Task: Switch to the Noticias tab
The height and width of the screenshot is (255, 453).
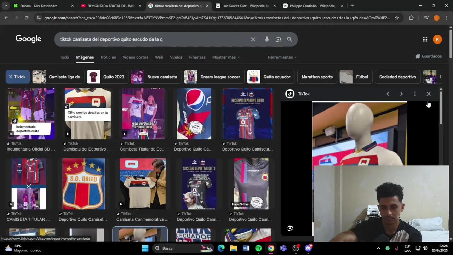Action: tap(108, 57)
